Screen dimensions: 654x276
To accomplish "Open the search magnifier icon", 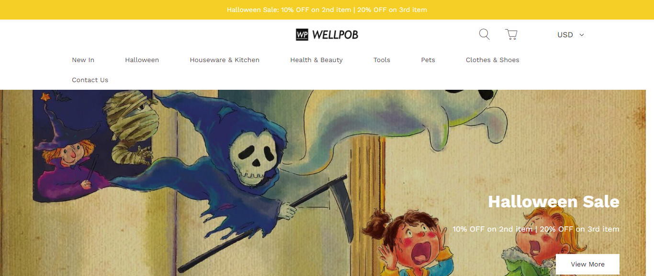I will click(x=484, y=34).
